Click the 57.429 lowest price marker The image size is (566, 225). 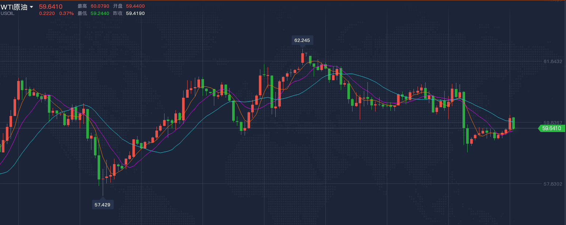[102, 205]
